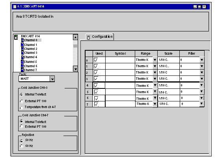Choose 60 Hz rejection option
This screenshot has height=158, width=216.
pyautogui.click(x=22, y=146)
